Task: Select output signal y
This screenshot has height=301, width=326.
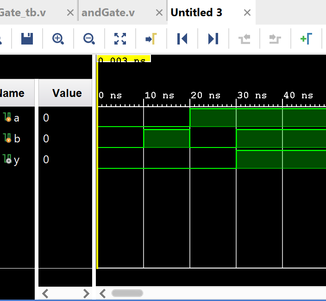Action: tap(16, 160)
